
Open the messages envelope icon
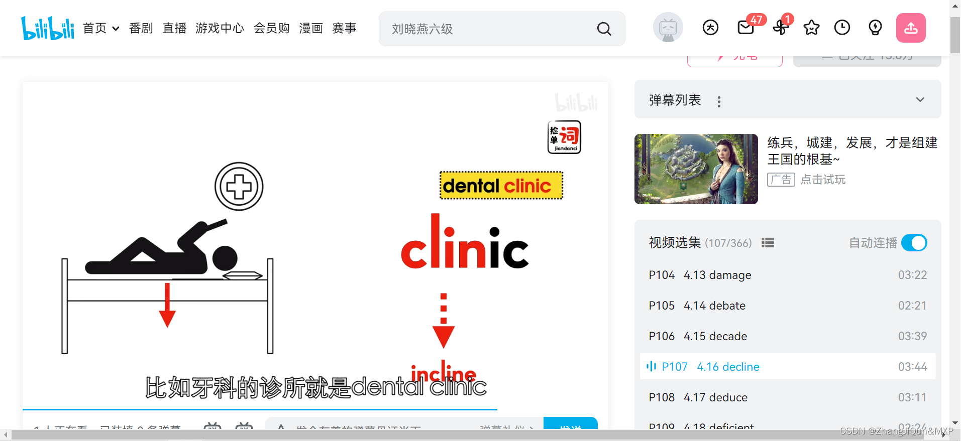746,28
